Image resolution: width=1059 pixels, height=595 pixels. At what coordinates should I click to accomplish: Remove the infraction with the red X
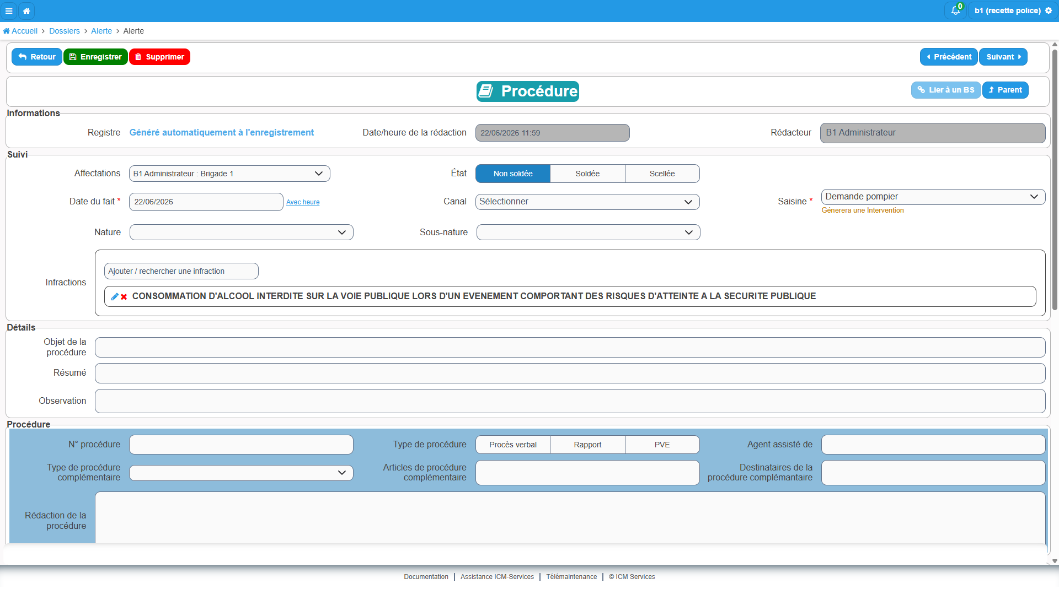point(124,296)
